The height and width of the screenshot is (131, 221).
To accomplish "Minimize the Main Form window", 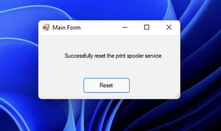I will 125,28.
